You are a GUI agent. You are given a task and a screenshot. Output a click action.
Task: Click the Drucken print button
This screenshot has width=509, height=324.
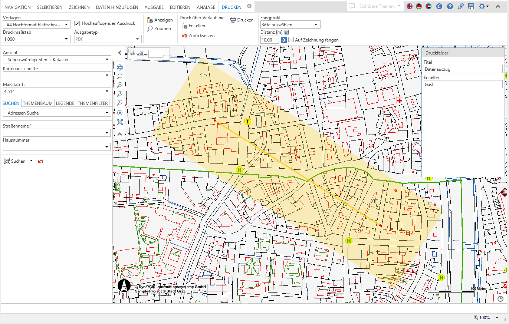[242, 20]
